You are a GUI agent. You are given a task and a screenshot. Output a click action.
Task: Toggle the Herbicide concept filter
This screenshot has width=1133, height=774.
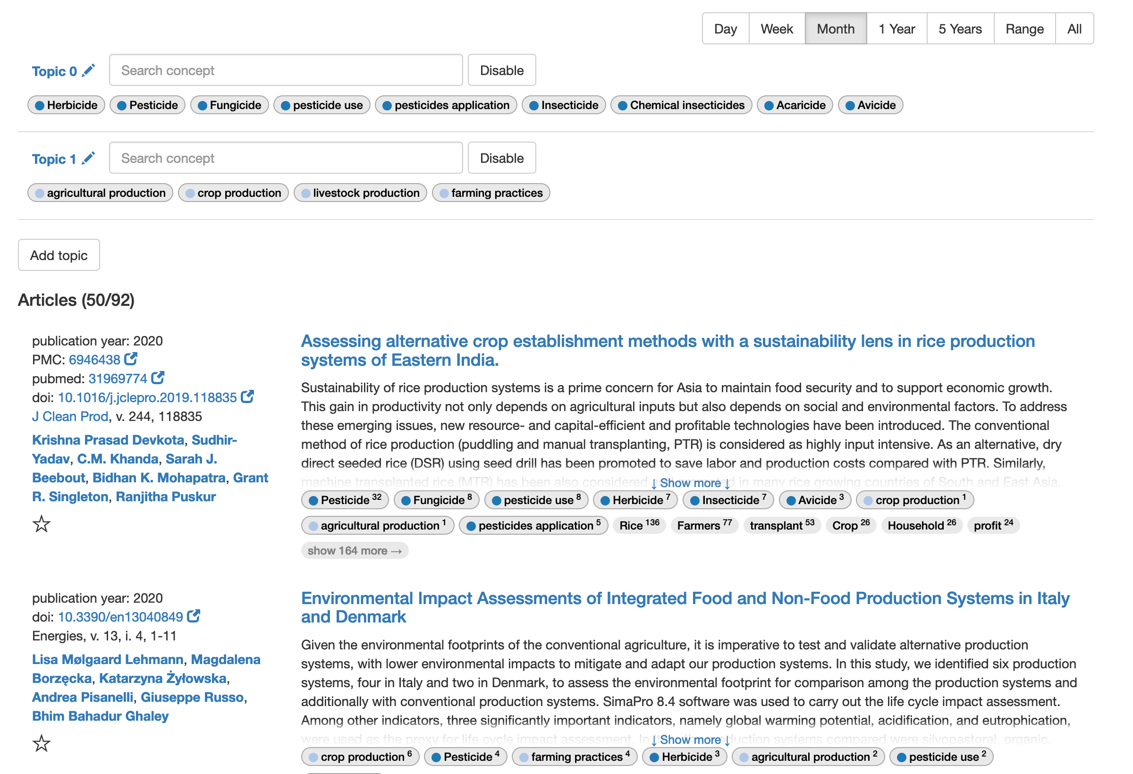point(66,105)
